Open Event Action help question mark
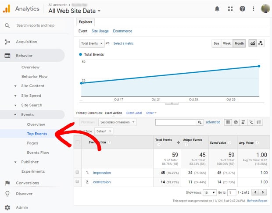This screenshot has width=272, height=213. click(110, 142)
